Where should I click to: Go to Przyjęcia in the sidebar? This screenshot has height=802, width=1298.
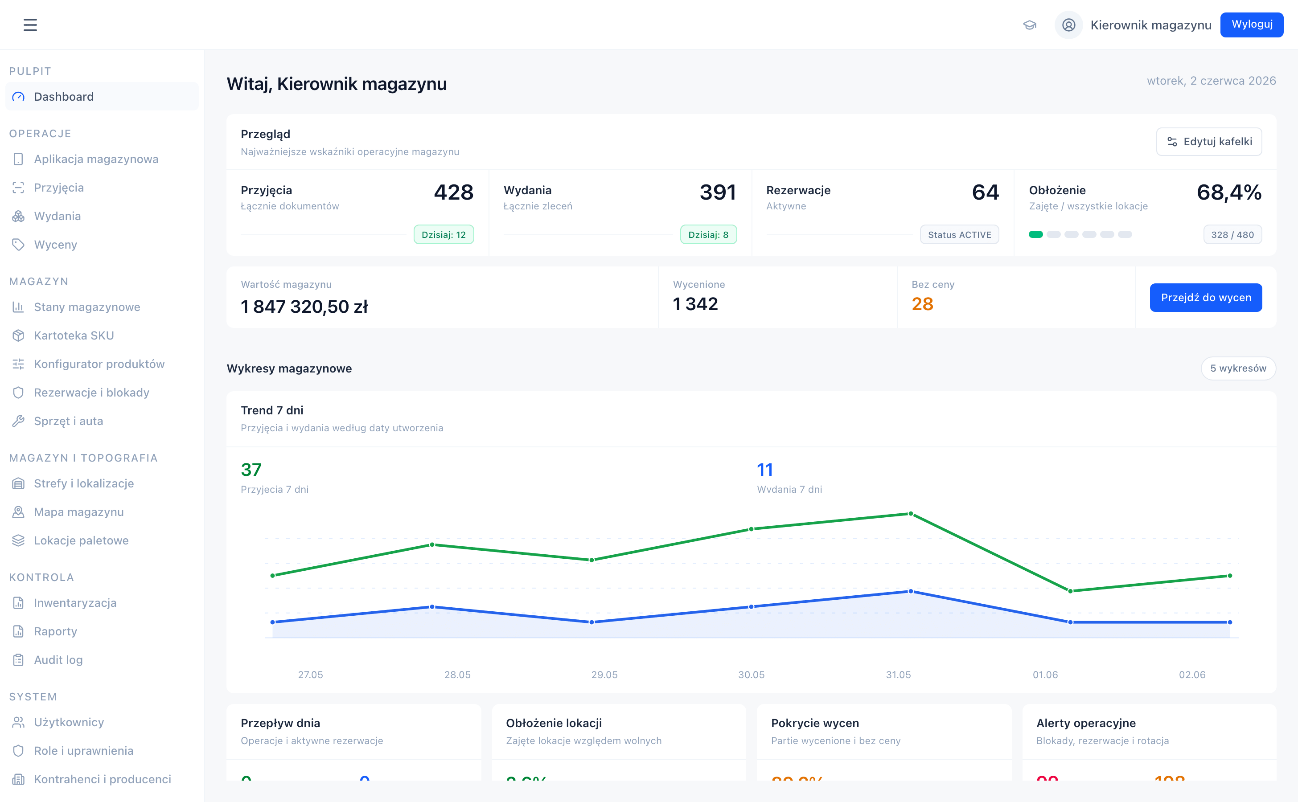[102, 188]
